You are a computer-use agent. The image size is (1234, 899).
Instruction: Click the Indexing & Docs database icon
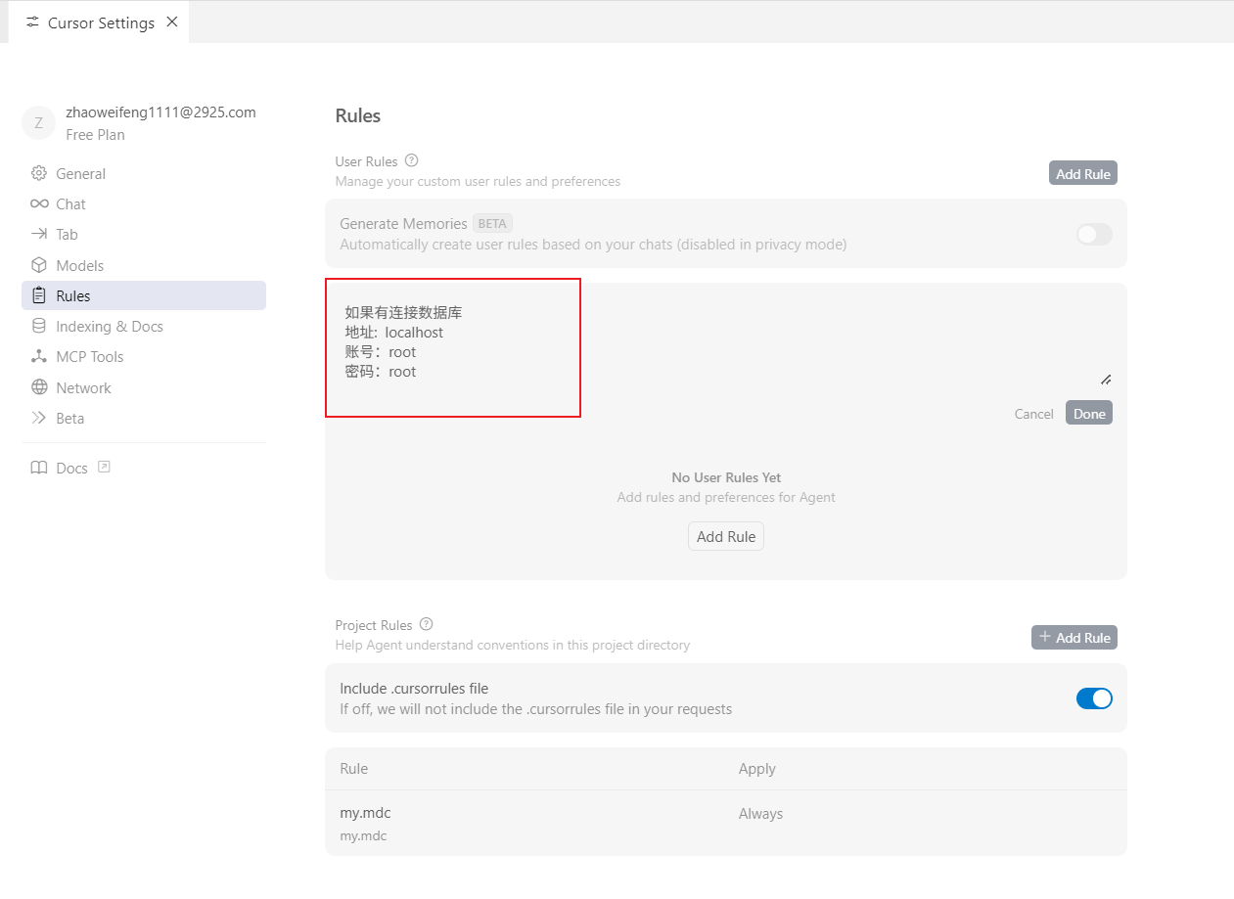click(x=39, y=326)
